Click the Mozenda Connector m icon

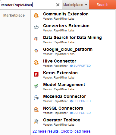point(36,98)
